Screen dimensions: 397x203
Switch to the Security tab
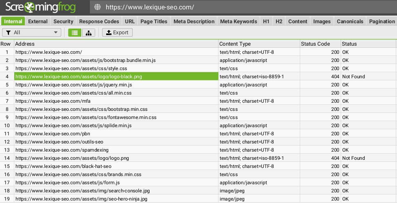63,22
